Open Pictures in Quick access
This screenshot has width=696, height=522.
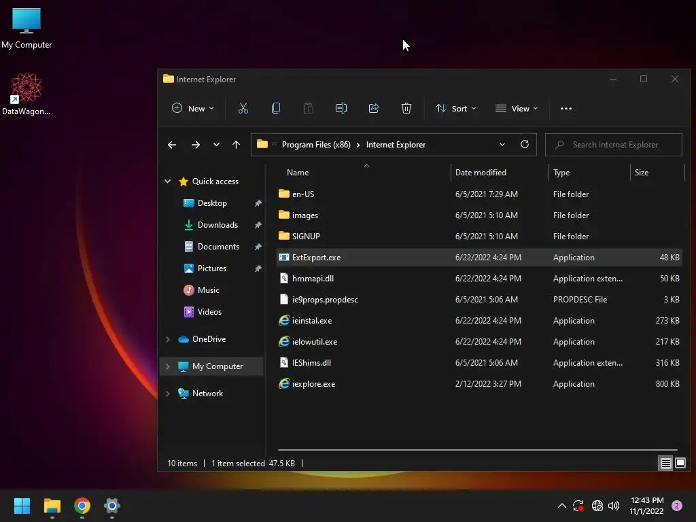click(x=212, y=268)
